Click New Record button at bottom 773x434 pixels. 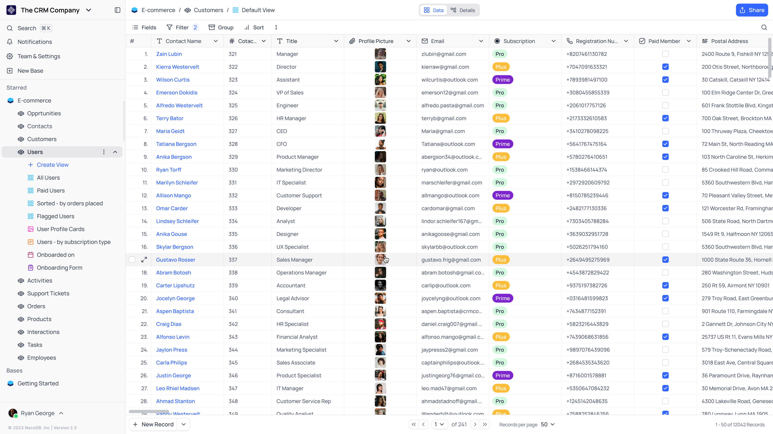154,424
